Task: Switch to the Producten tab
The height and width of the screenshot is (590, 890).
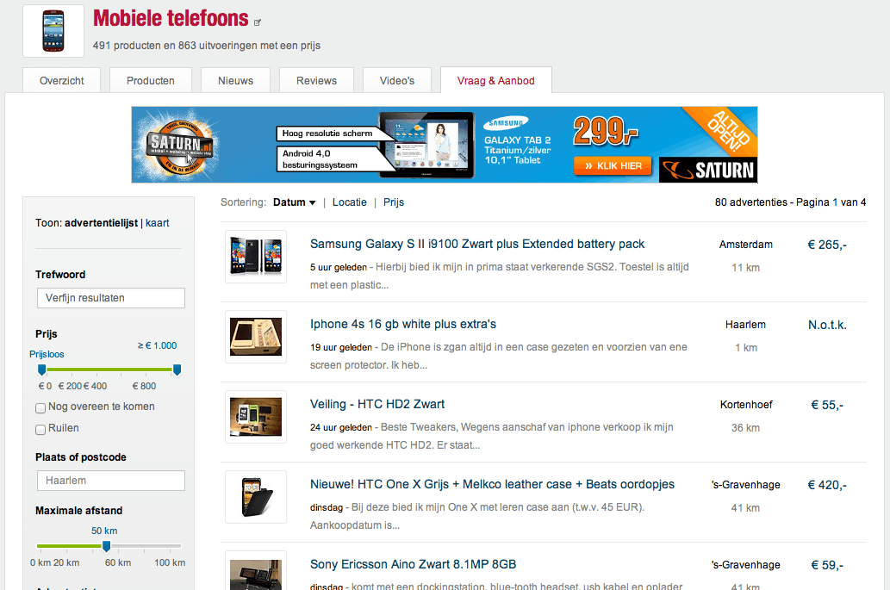Action: coord(151,81)
